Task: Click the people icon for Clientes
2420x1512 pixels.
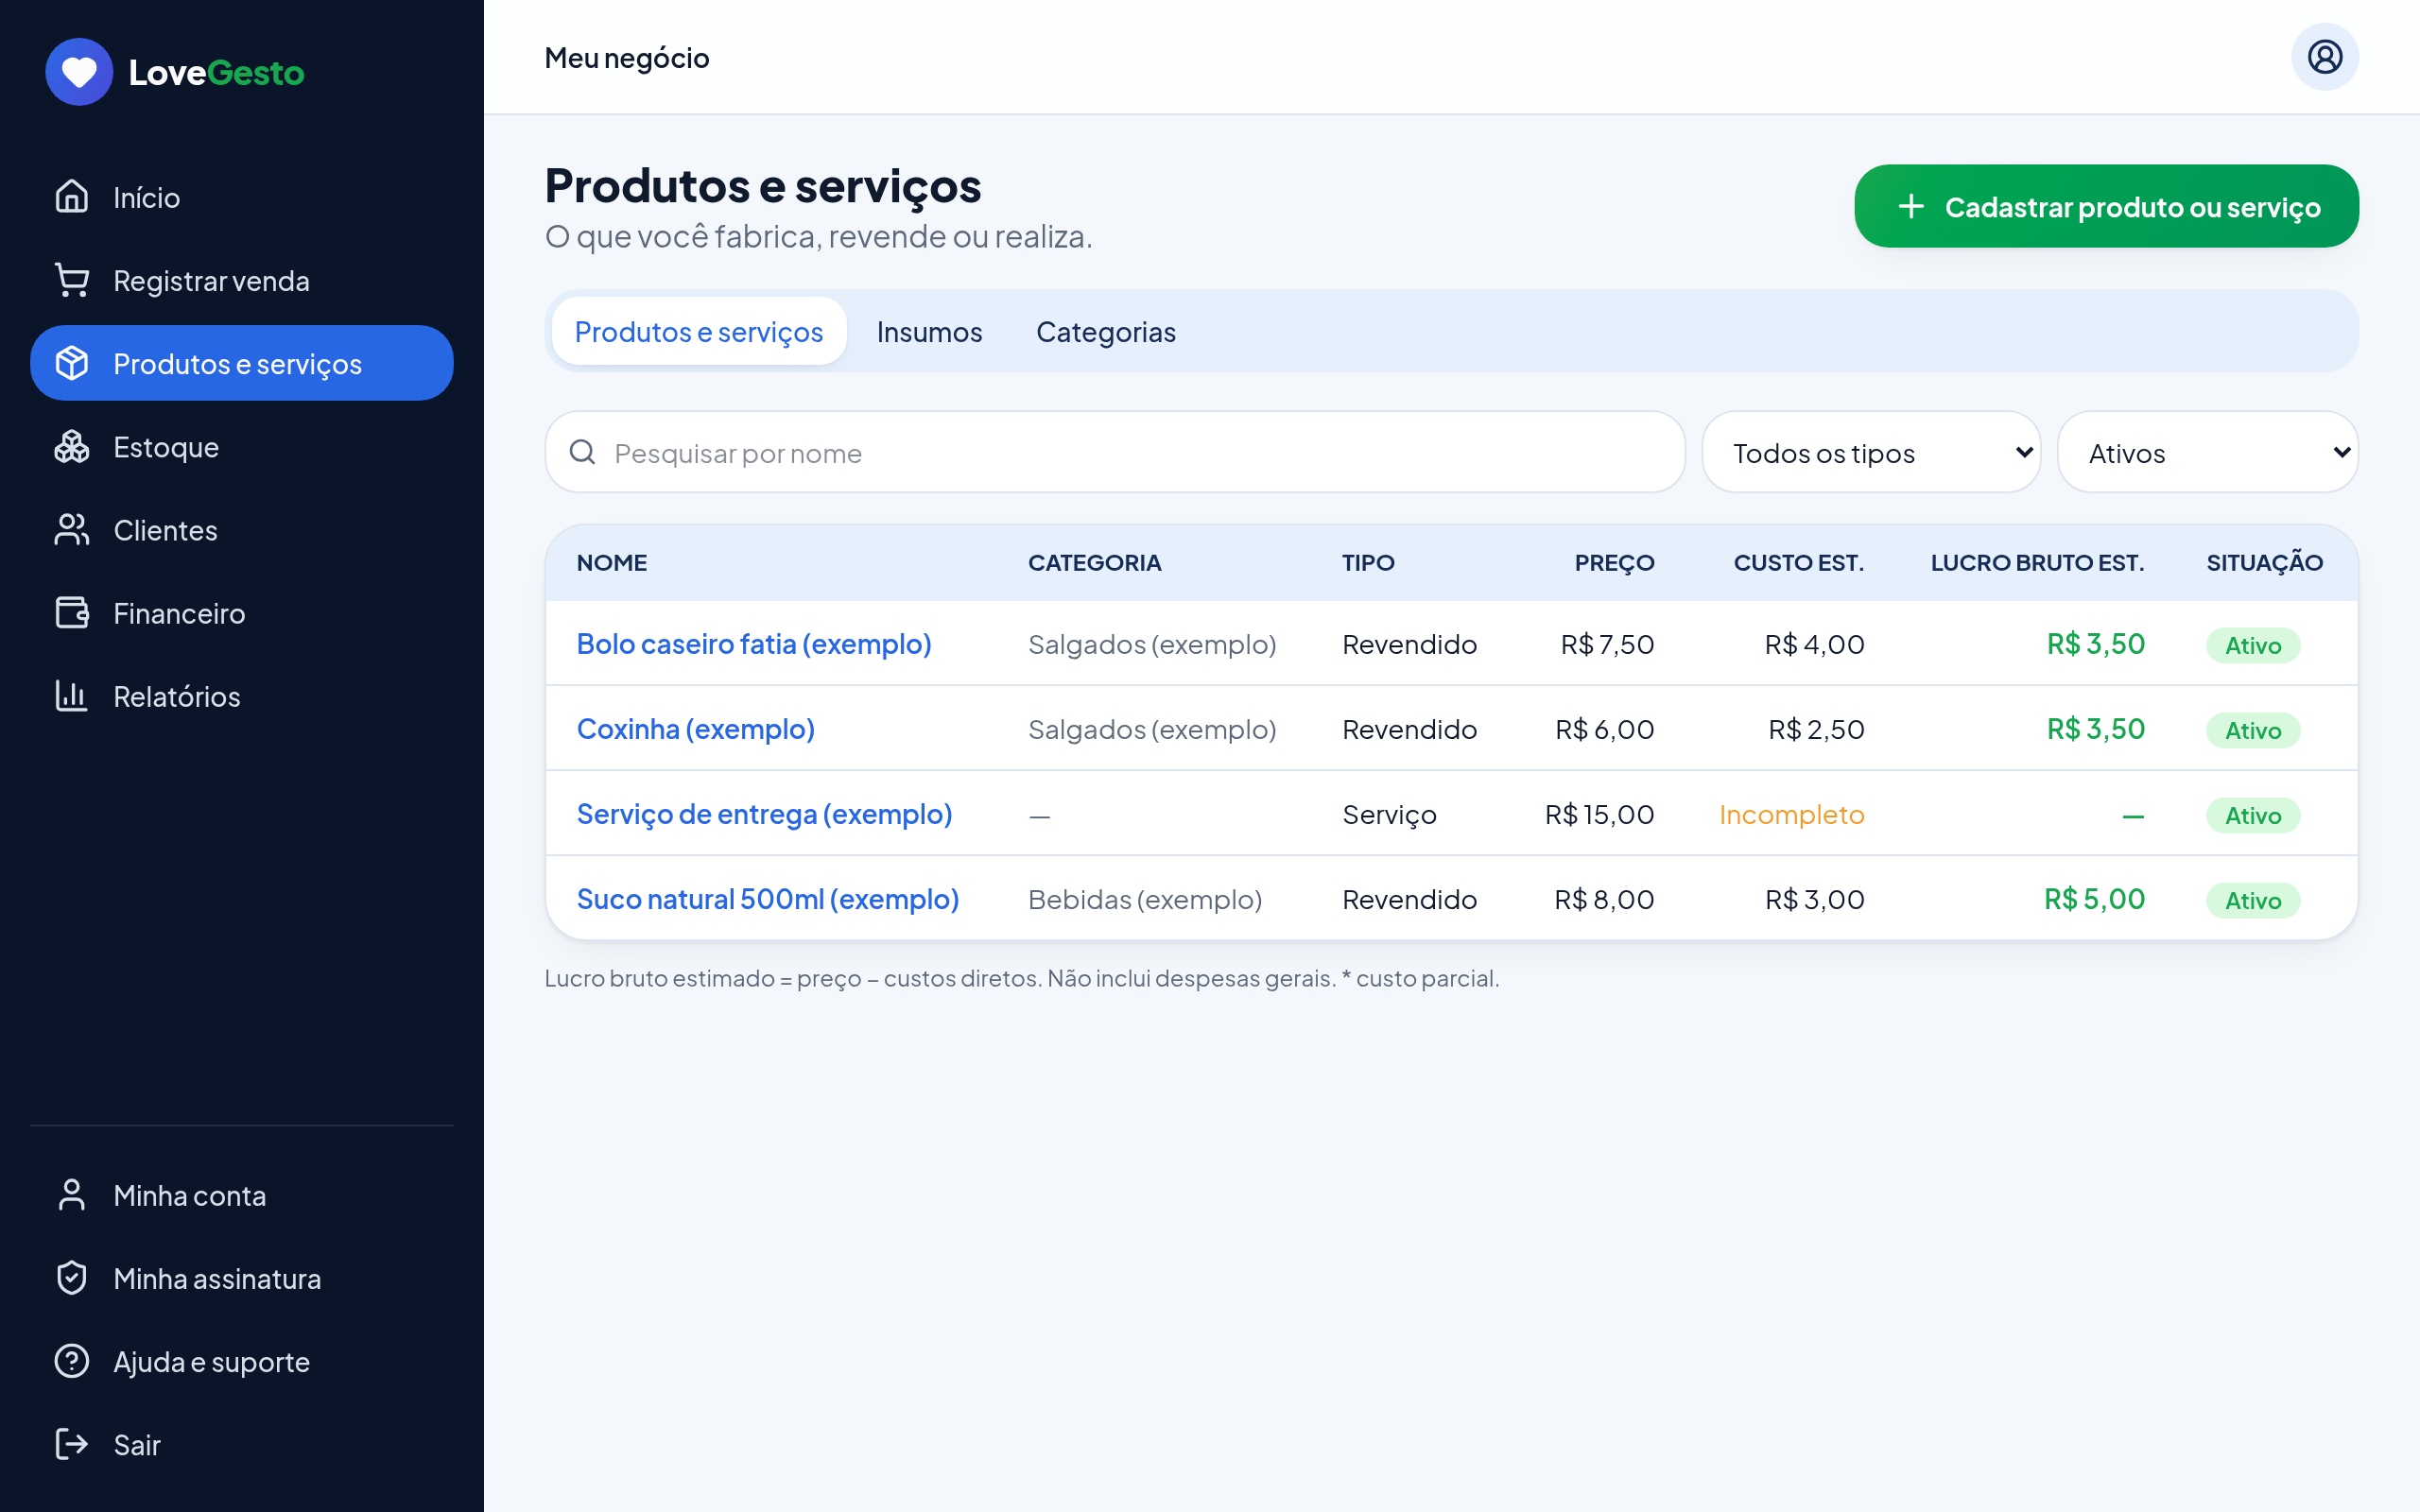Action: [x=72, y=530]
